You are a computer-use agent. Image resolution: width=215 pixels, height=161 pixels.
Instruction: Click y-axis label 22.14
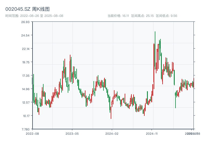[x=26, y=49]
